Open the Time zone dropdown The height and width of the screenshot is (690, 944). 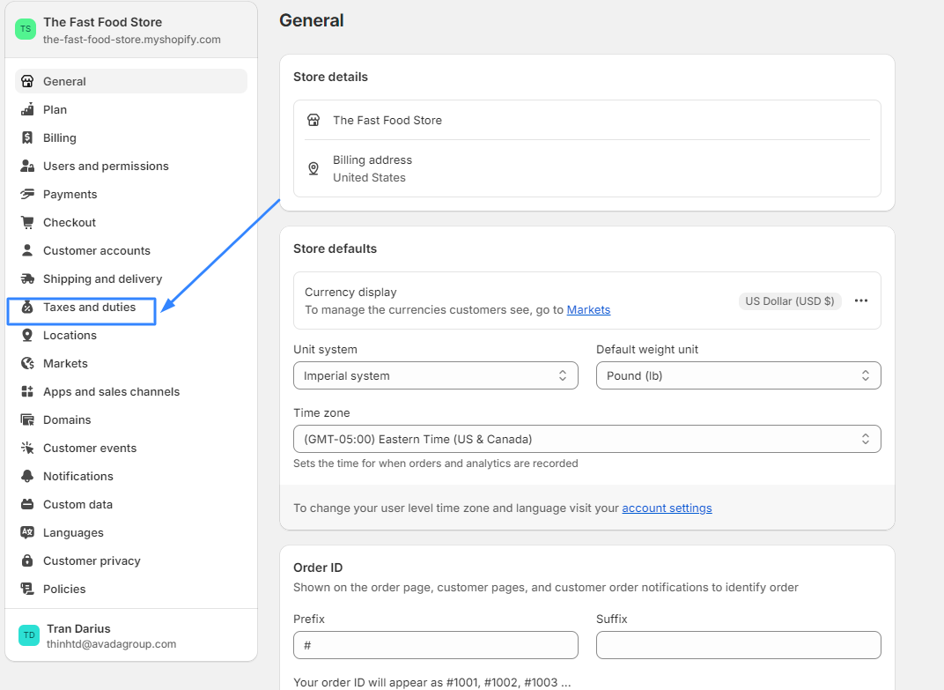586,438
